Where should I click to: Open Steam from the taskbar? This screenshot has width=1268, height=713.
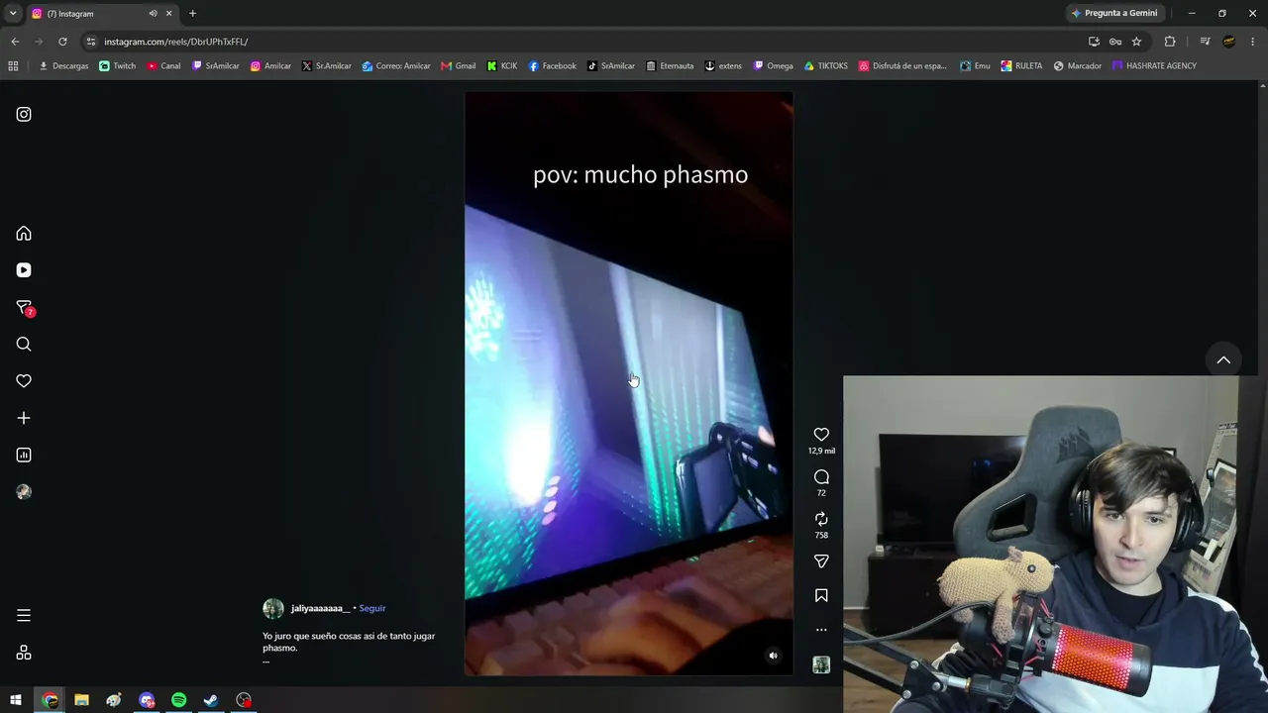(211, 700)
